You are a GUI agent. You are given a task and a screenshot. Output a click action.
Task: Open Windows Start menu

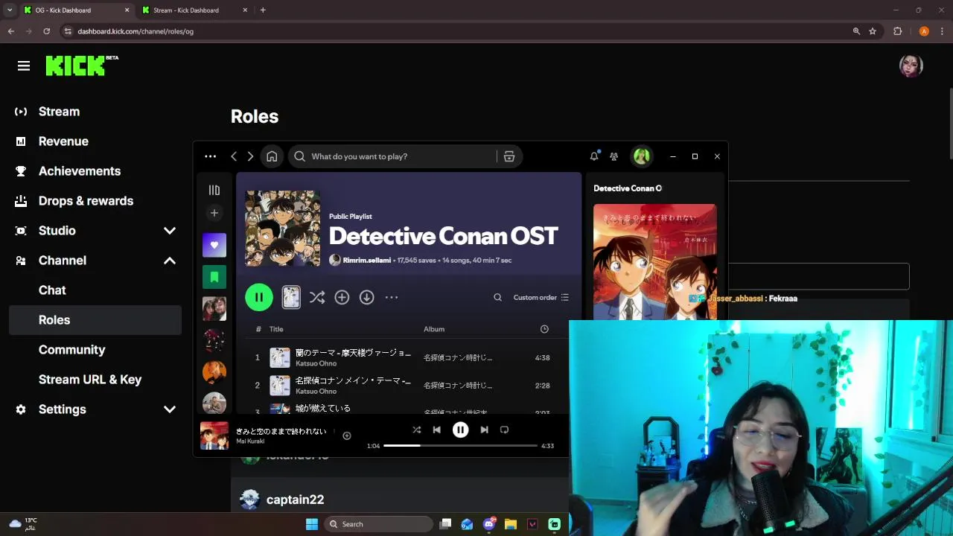click(312, 524)
